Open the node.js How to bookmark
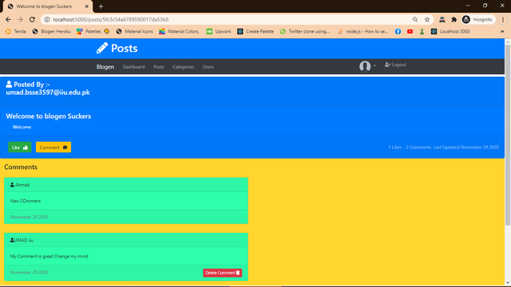Viewport: 511px width, 287px height. tap(362, 32)
